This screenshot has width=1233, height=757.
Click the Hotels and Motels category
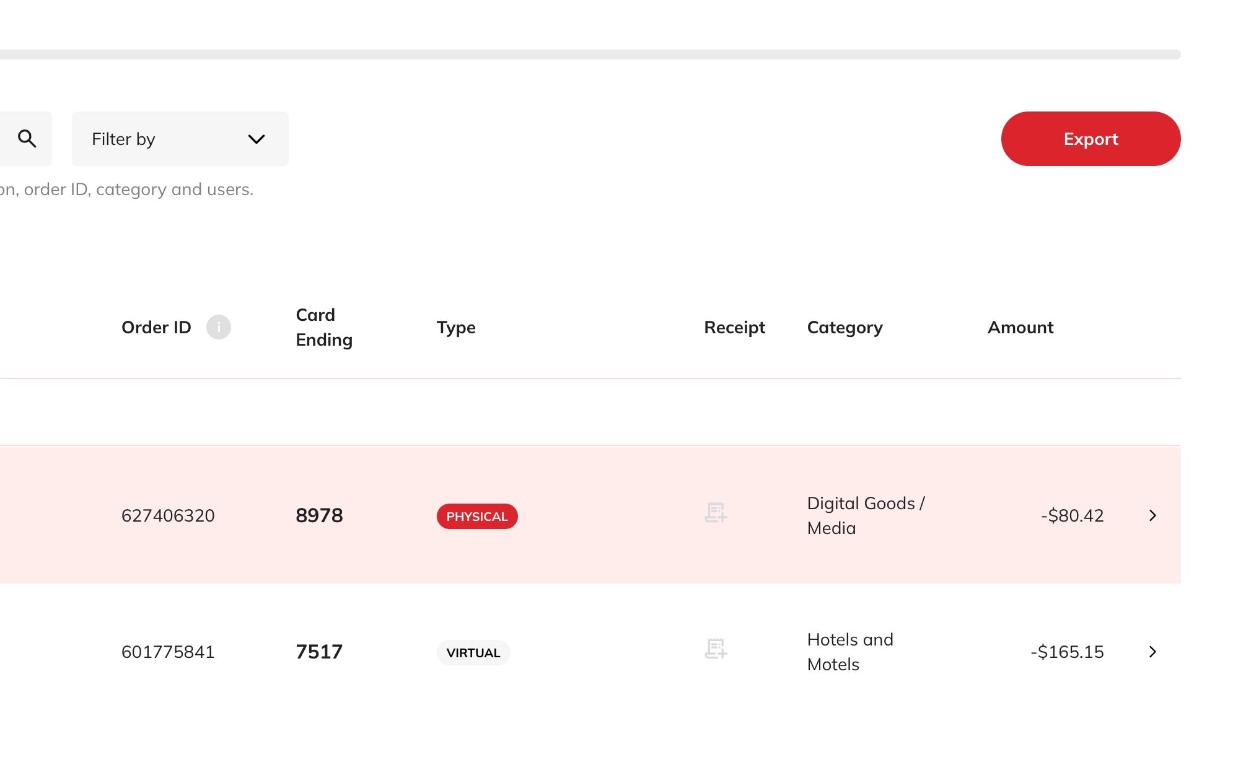point(850,652)
